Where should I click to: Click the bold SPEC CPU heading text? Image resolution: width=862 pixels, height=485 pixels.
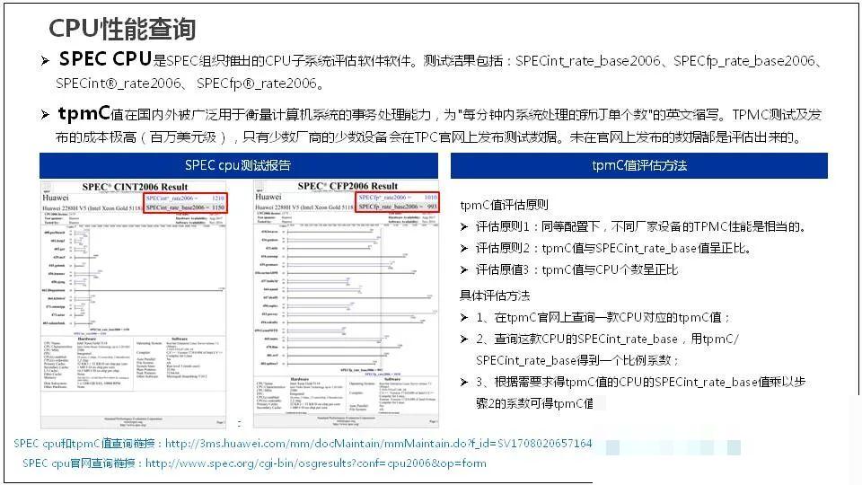(x=105, y=59)
